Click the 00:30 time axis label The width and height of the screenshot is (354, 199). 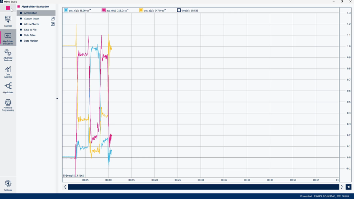201,180
